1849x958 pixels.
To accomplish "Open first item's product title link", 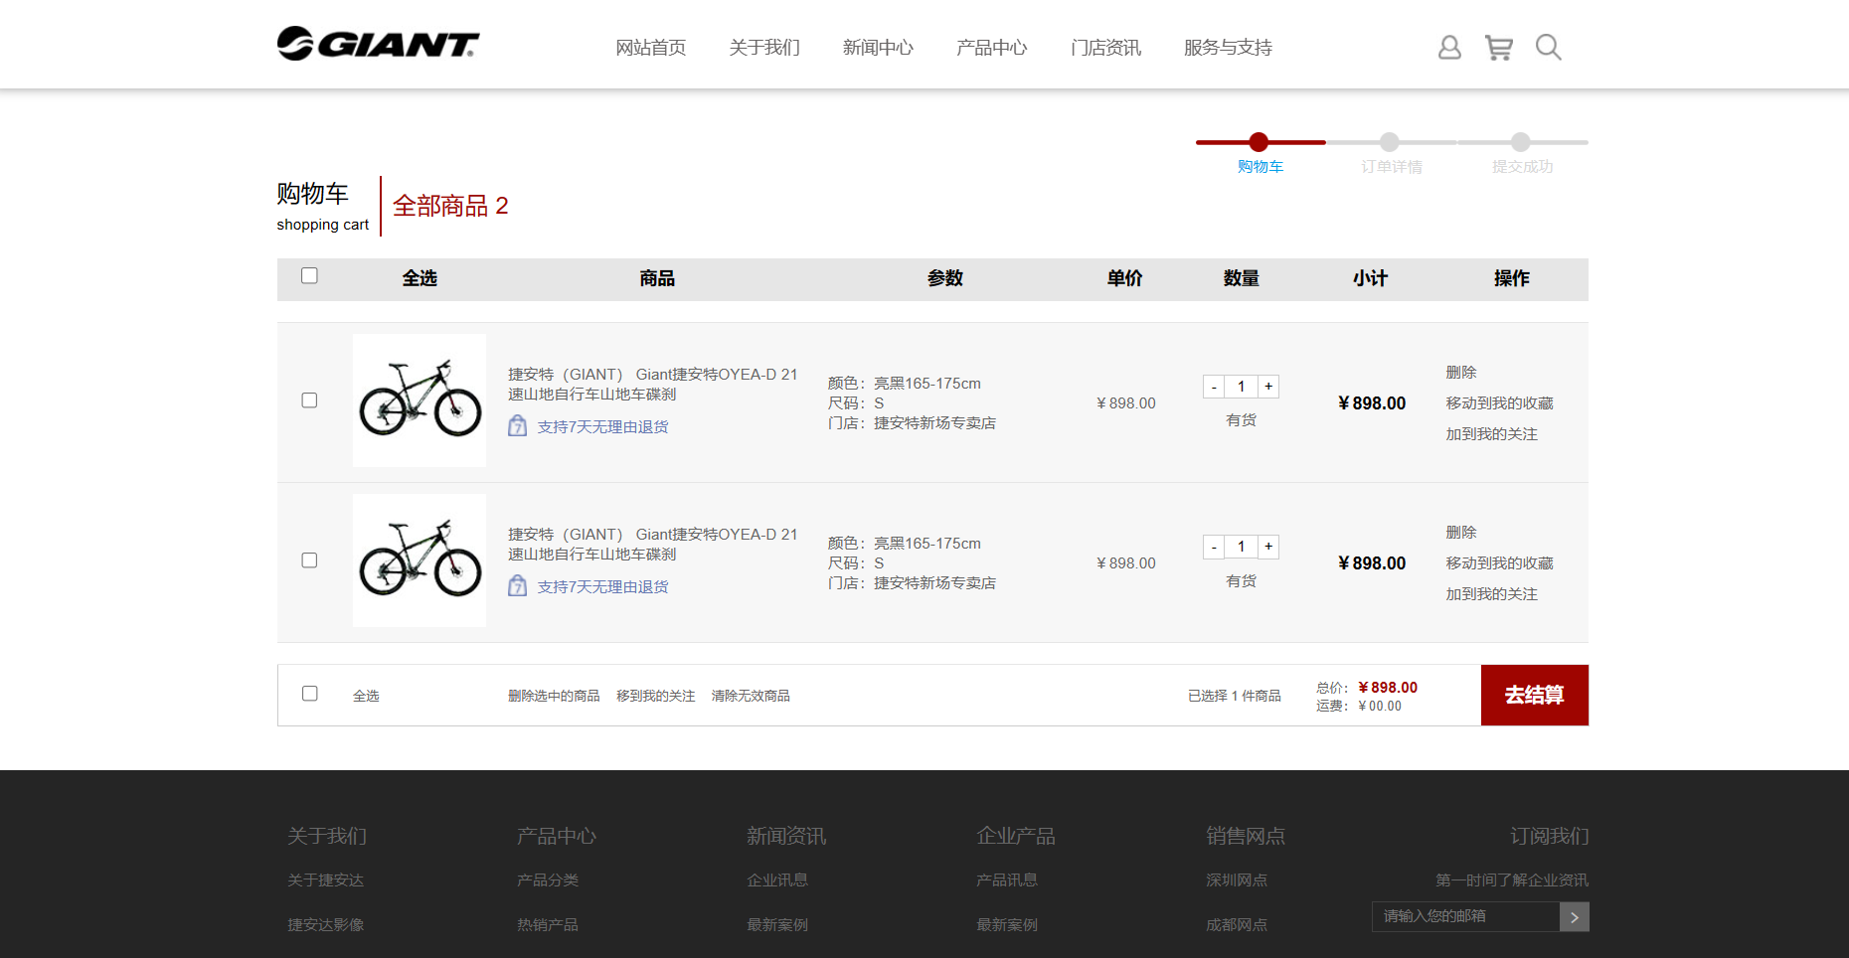I will click(x=653, y=385).
